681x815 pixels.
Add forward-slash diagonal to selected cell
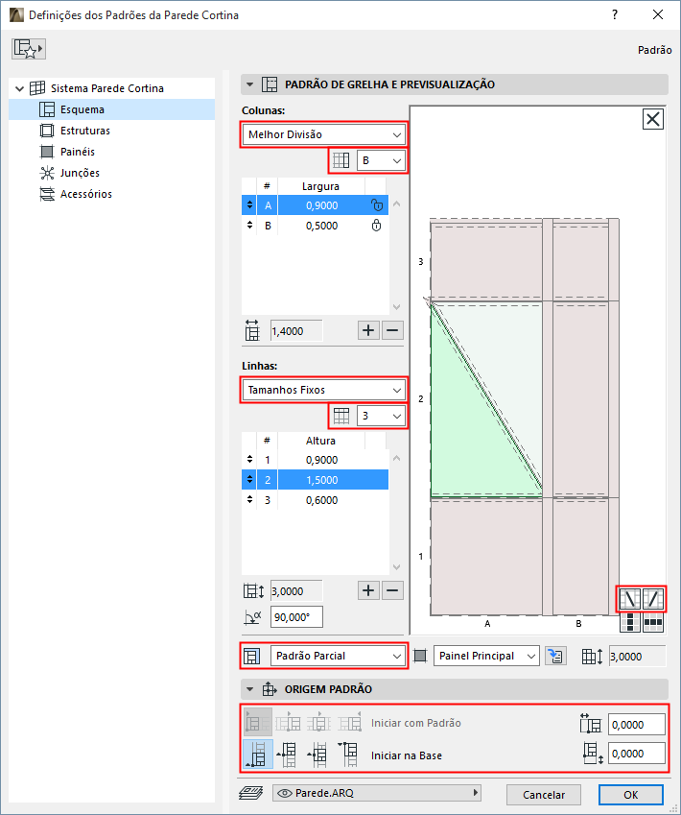click(653, 599)
